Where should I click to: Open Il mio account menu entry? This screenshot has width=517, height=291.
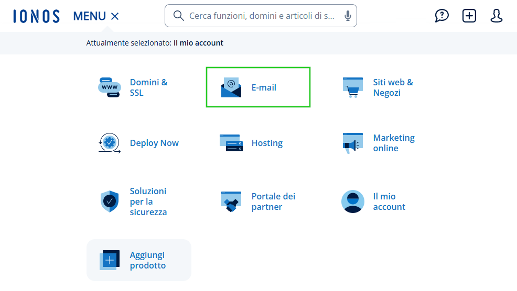click(x=389, y=202)
